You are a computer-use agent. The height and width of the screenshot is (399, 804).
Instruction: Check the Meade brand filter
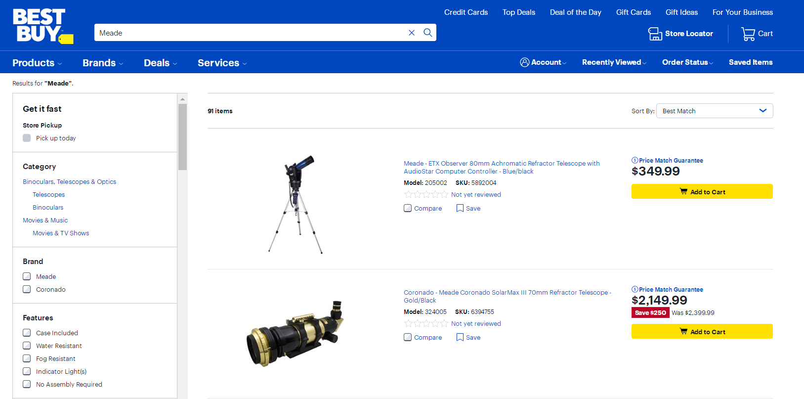pyautogui.click(x=27, y=276)
